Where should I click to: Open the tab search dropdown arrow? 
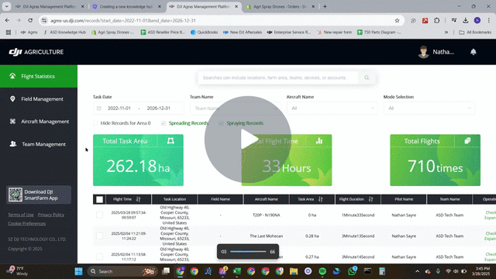pyautogui.click(x=7, y=7)
